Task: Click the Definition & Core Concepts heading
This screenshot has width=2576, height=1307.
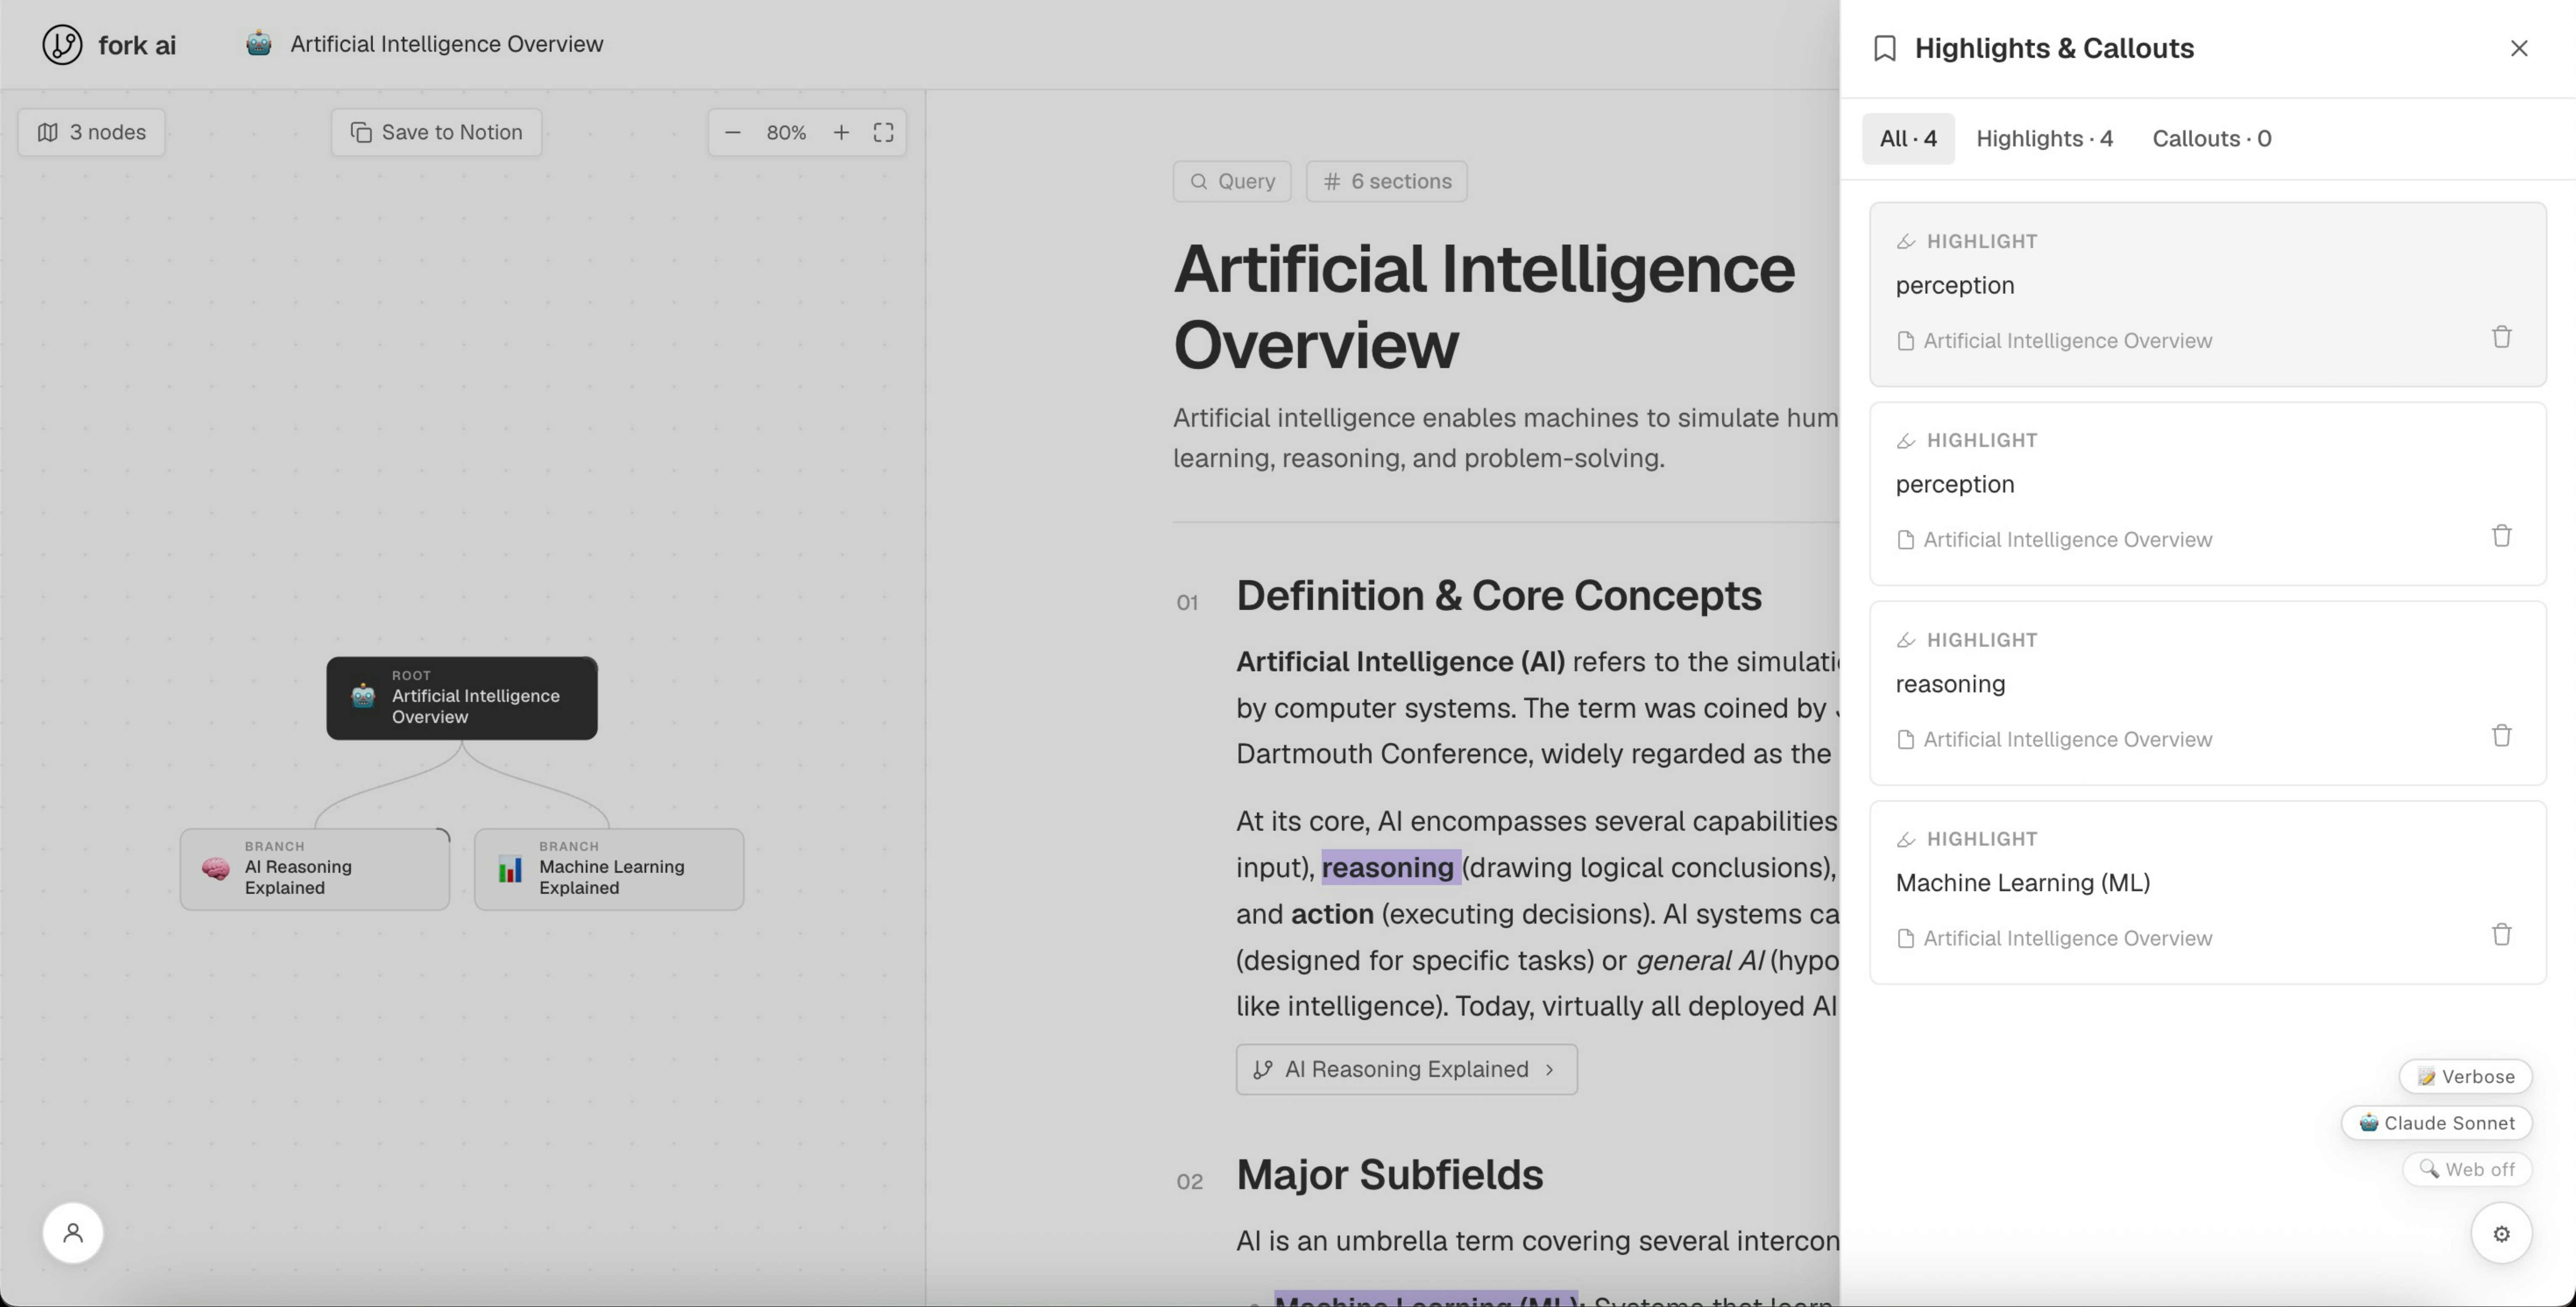Action: point(1499,595)
